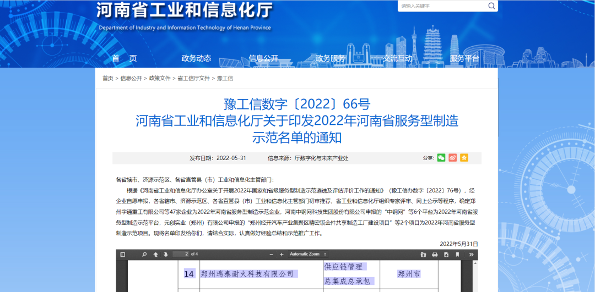595x292 pixels.
Task: Go to next PDF page arrow
Action: click(x=165, y=255)
